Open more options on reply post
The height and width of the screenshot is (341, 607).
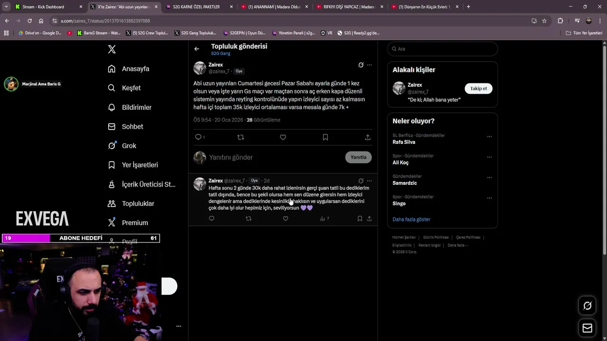click(369, 181)
